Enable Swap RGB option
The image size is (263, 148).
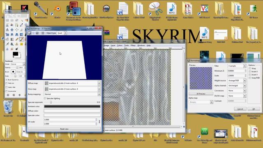pos(250,78)
